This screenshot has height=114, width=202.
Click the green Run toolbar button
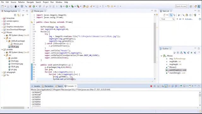[x=67, y=6]
